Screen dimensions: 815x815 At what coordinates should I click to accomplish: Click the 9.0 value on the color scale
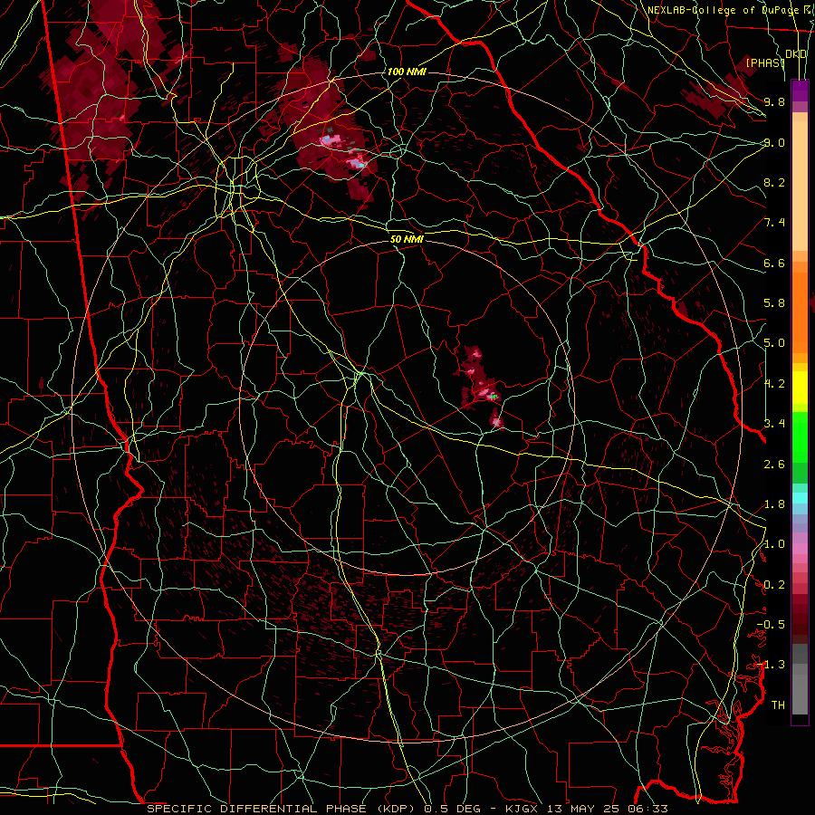pos(774,142)
